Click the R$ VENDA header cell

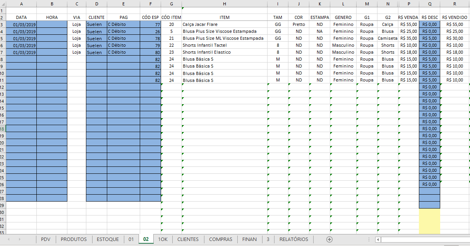(408, 17)
